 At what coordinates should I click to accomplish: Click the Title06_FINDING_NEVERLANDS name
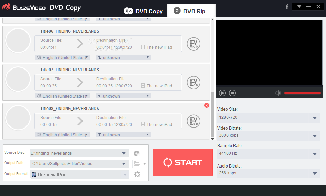tap(70, 31)
